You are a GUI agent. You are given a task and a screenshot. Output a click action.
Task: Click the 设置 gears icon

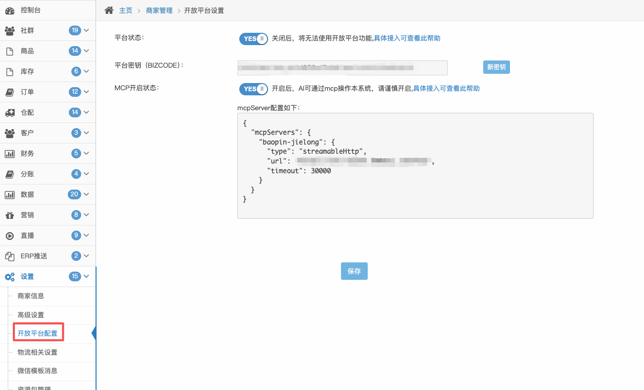pyautogui.click(x=10, y=277)
